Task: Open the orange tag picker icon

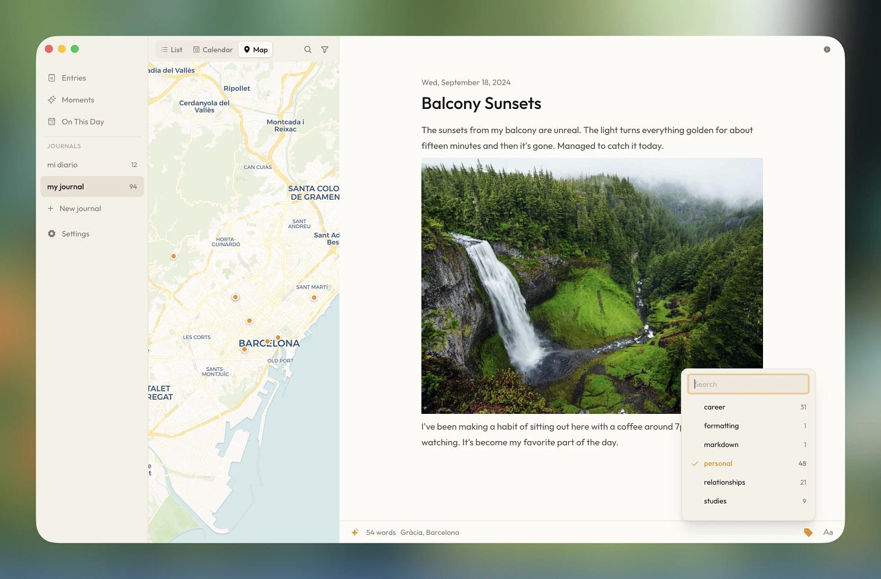Action: coord(808,532)
